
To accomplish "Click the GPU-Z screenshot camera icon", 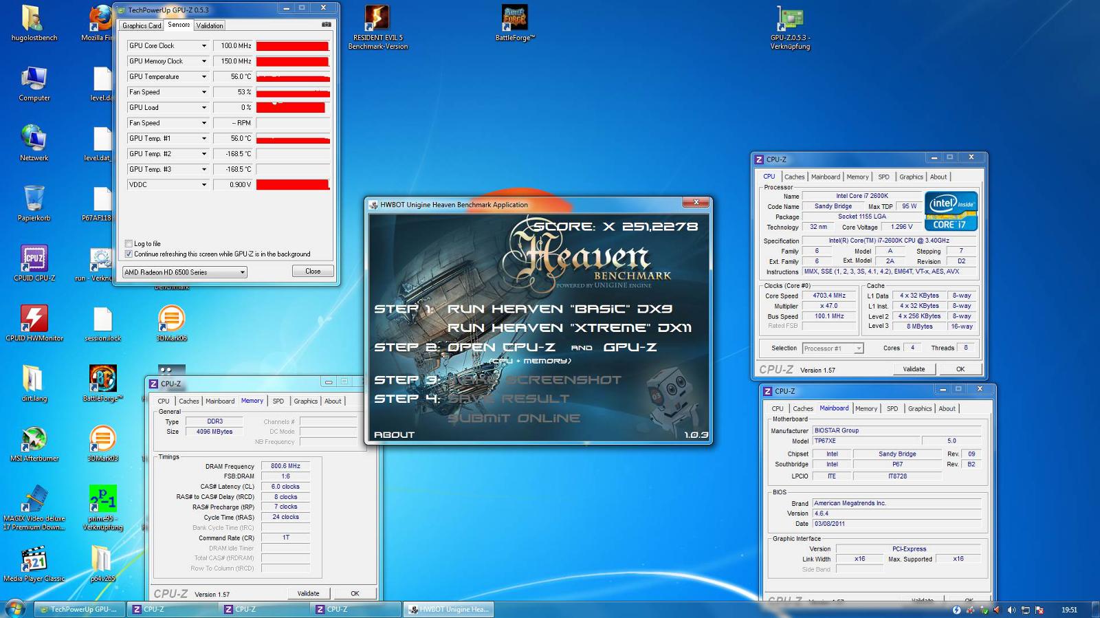I will pos(327,25).
